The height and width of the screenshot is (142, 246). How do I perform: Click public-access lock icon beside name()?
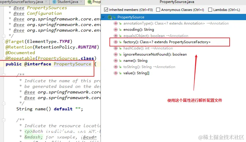tap(120, 61)
